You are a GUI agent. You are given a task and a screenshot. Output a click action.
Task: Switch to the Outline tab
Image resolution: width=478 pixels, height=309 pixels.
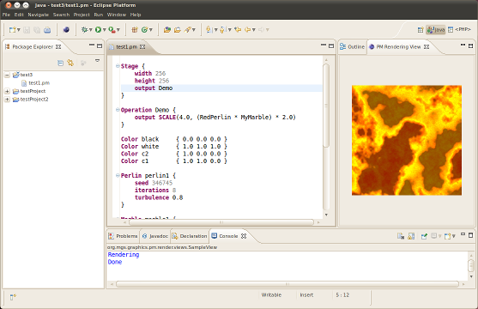coord(352,46)
